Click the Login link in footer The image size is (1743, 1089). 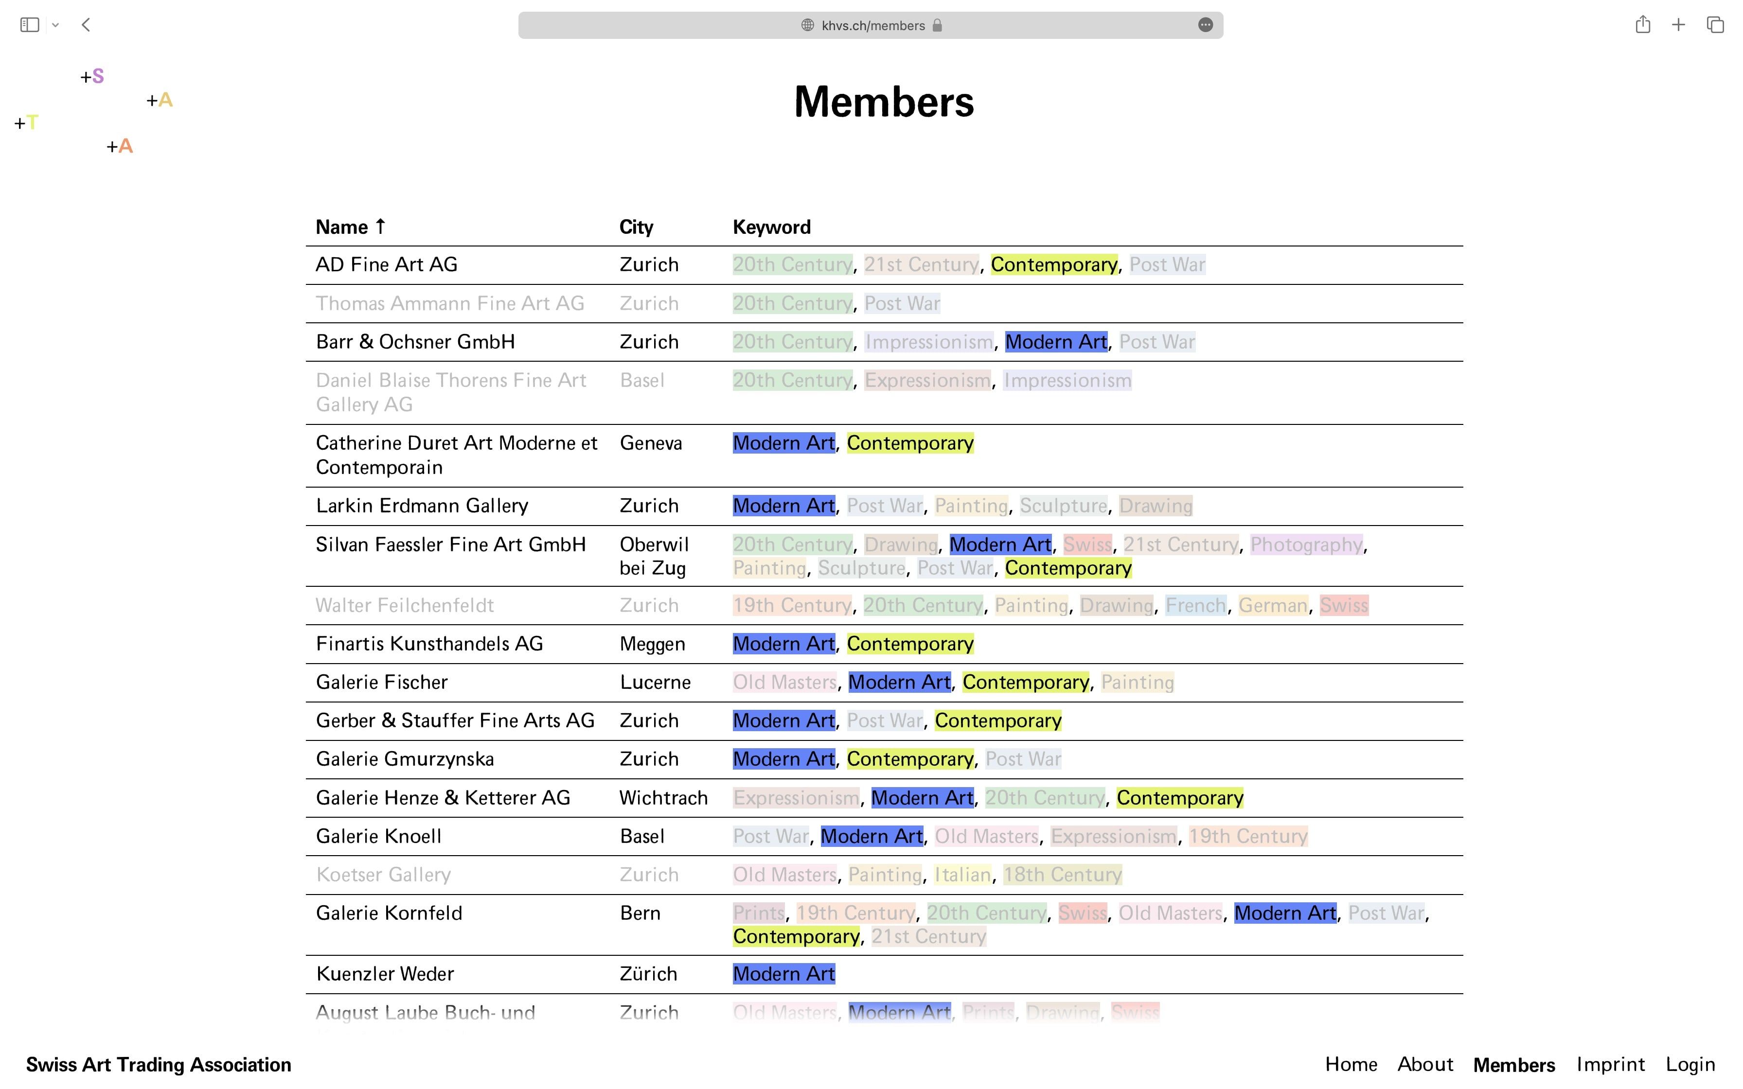[1690, 1065]
